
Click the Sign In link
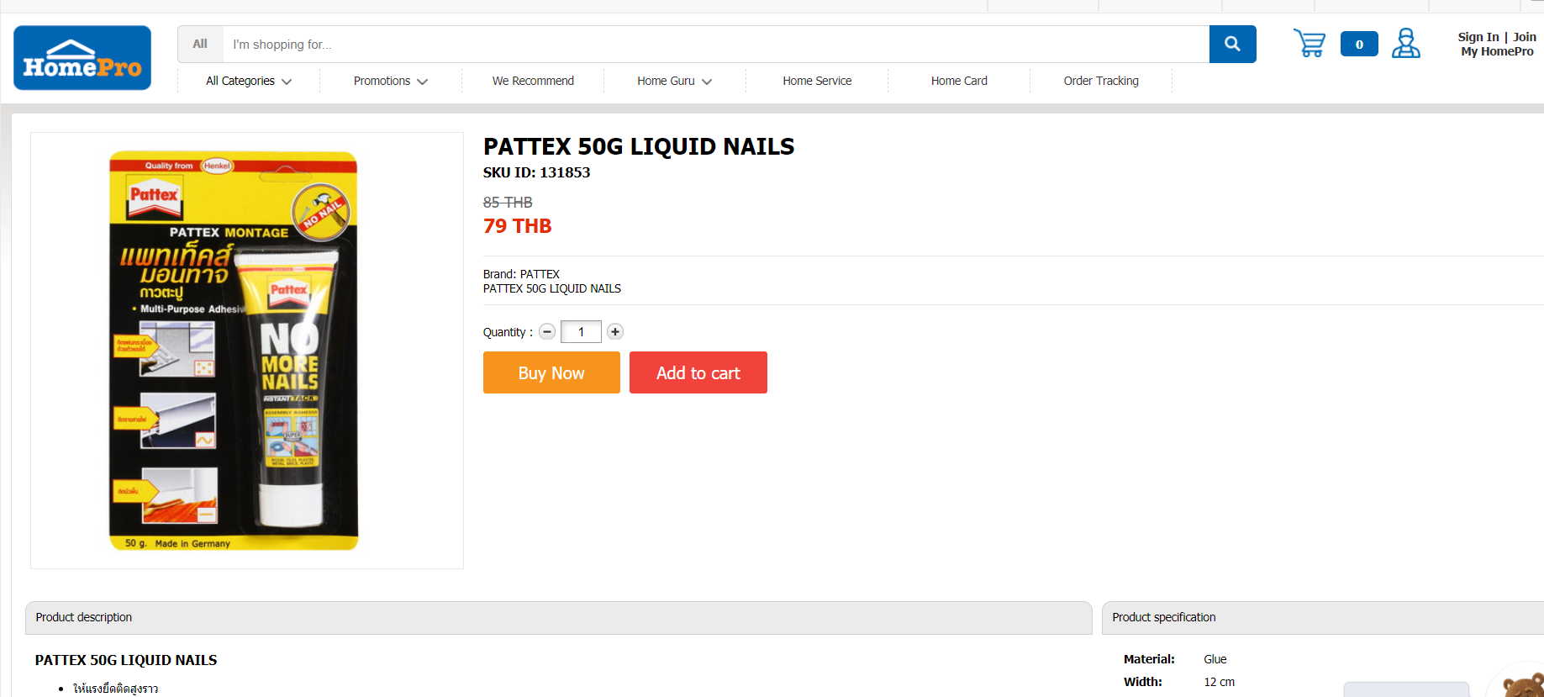(x=1478, y=37)
